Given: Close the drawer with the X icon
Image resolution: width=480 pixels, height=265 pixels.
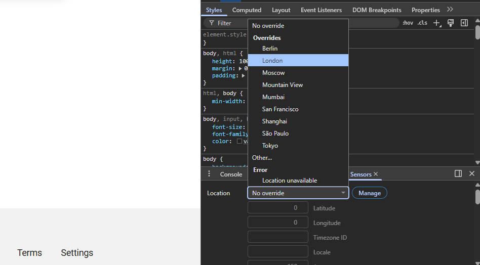Looking at the screenshot, I should tap(472, 173).
